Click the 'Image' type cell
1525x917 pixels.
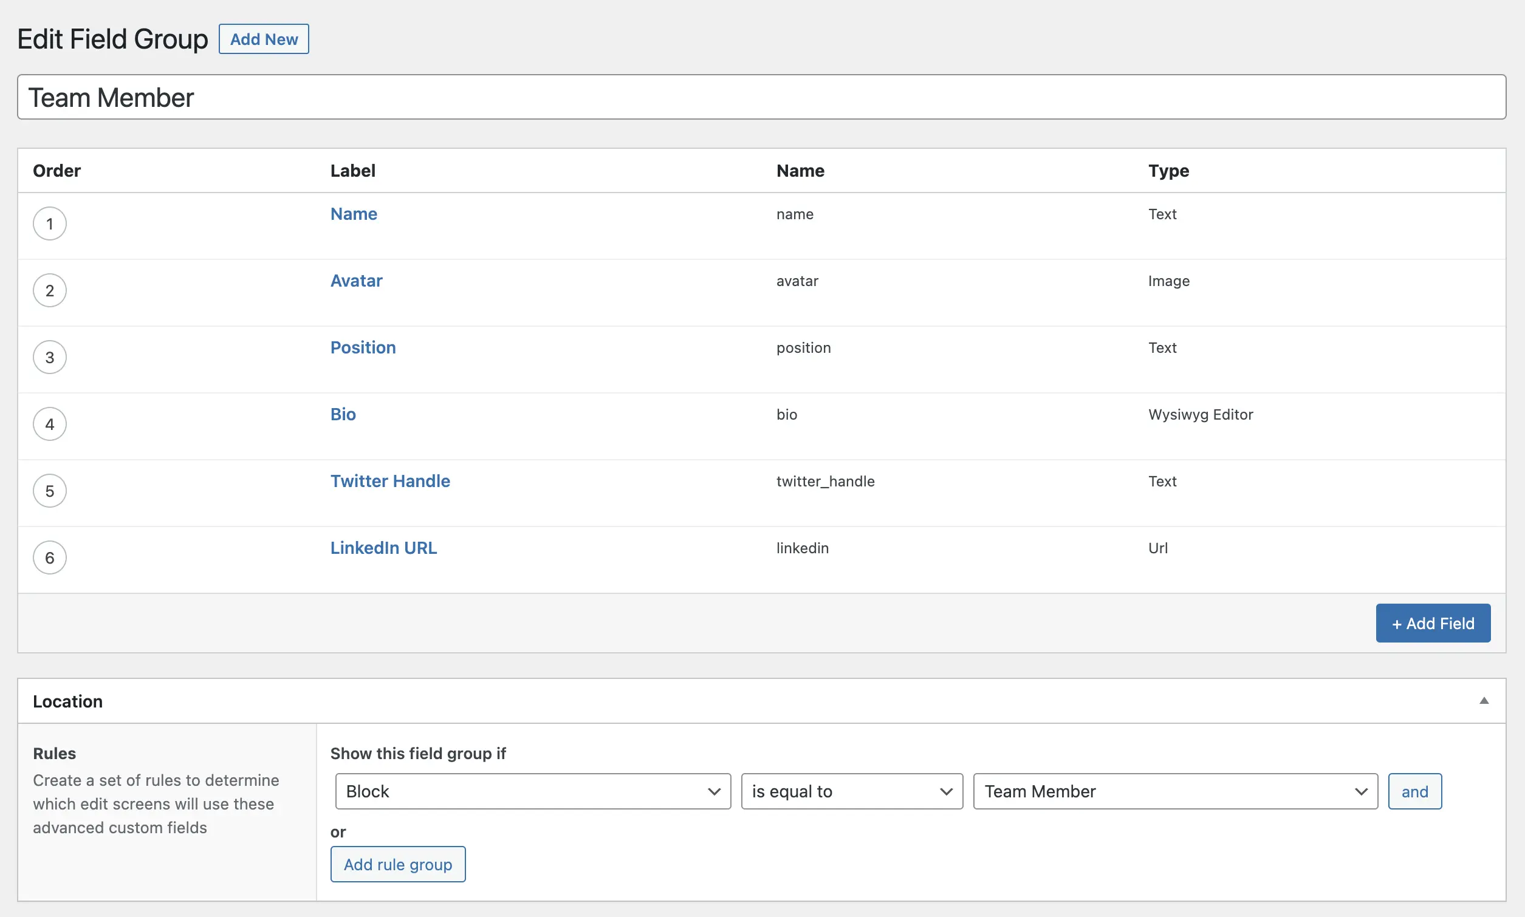coord(1168,281)
